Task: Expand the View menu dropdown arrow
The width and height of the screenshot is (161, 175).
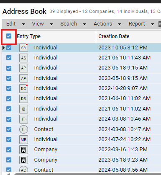Action: pos(51,24)
